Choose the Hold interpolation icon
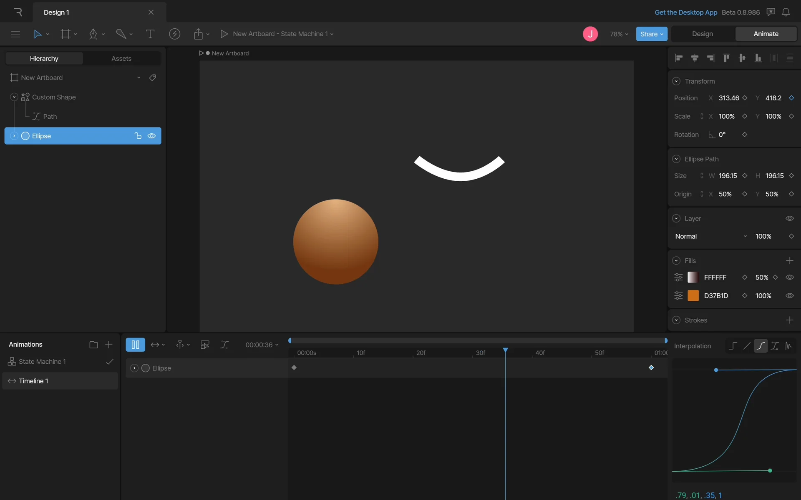Image resolution: width=801 pixels, height=500 pixels. click(733, 346)
